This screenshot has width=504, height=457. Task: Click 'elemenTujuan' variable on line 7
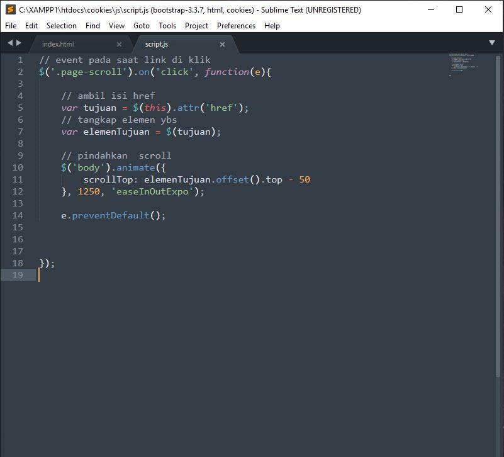coord(116,132)
